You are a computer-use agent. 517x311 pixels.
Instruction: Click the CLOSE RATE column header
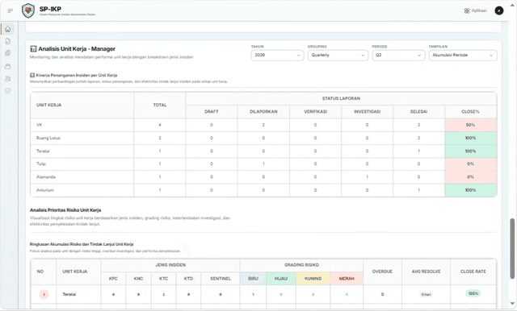[x=473, y=272]
